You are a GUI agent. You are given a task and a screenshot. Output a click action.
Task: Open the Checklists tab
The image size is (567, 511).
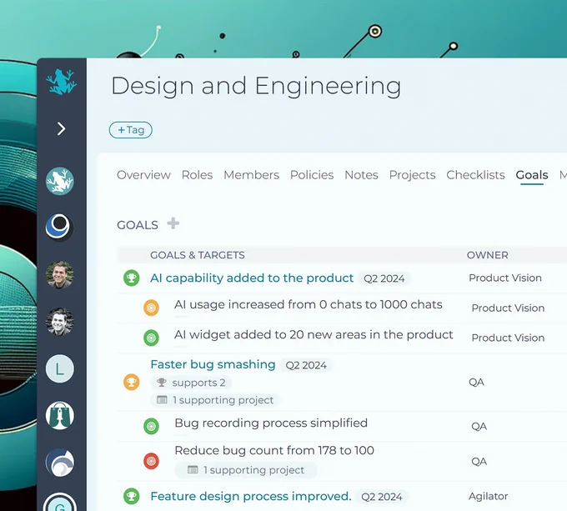(x=475, y=175)
